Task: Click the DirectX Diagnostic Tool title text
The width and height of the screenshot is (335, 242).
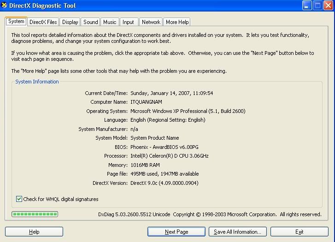Action: pos(42,6)
